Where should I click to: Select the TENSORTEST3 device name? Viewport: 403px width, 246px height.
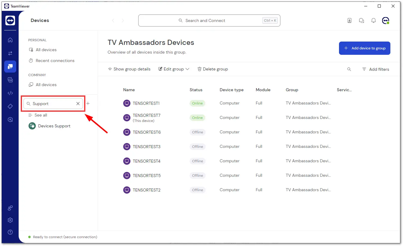click(147, 147)
